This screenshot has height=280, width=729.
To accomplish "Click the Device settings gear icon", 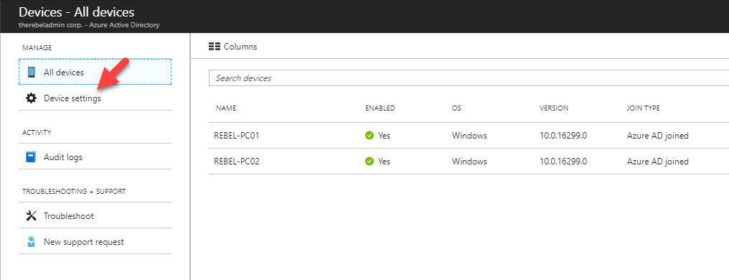I will tap(31, 98).
